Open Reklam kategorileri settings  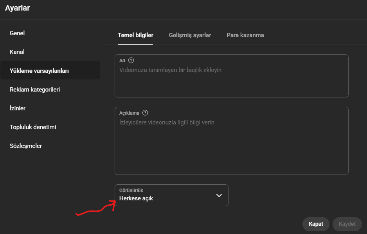tap(35, 90)
